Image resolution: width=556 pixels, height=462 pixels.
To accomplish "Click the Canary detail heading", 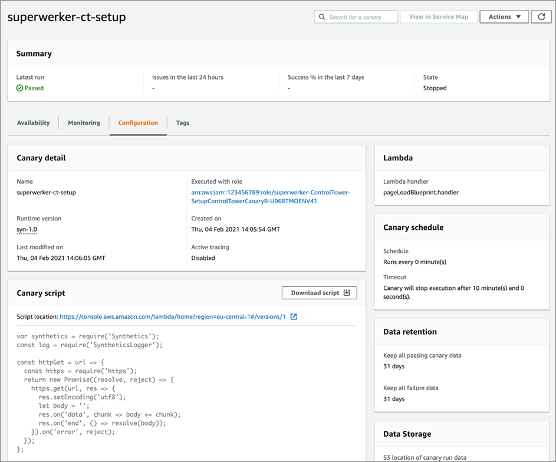I will click(x=41, y=158).
